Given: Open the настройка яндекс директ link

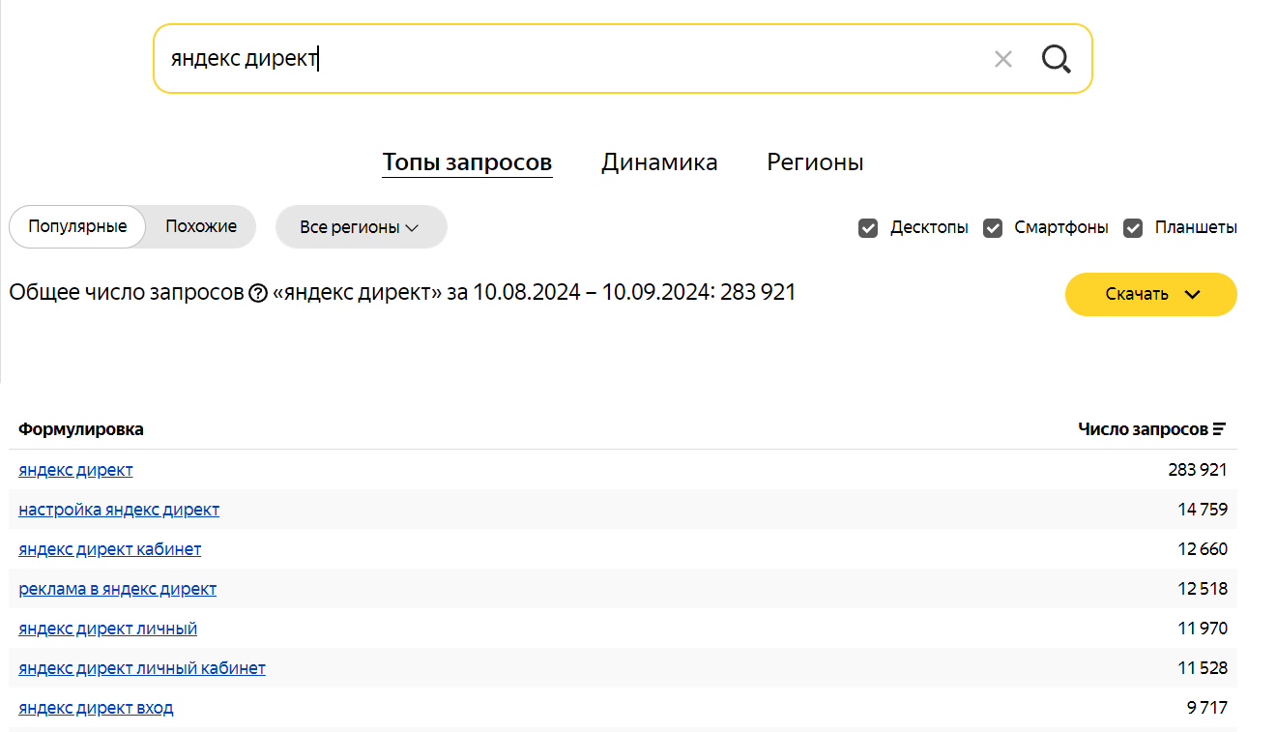Looking at the screenshot, I should pyautogui.click(x=119, y=510).
